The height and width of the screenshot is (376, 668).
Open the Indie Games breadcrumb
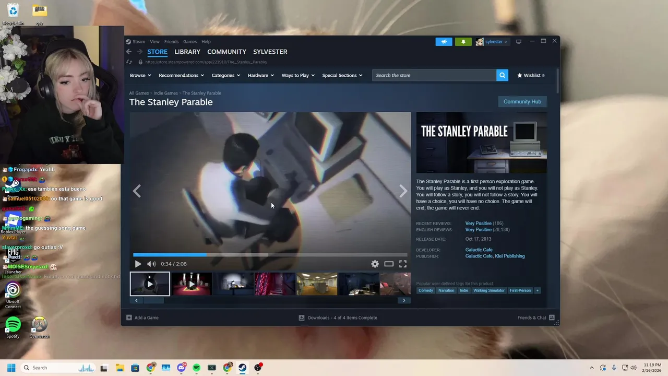pyautogui.click(x=165, y=93)
